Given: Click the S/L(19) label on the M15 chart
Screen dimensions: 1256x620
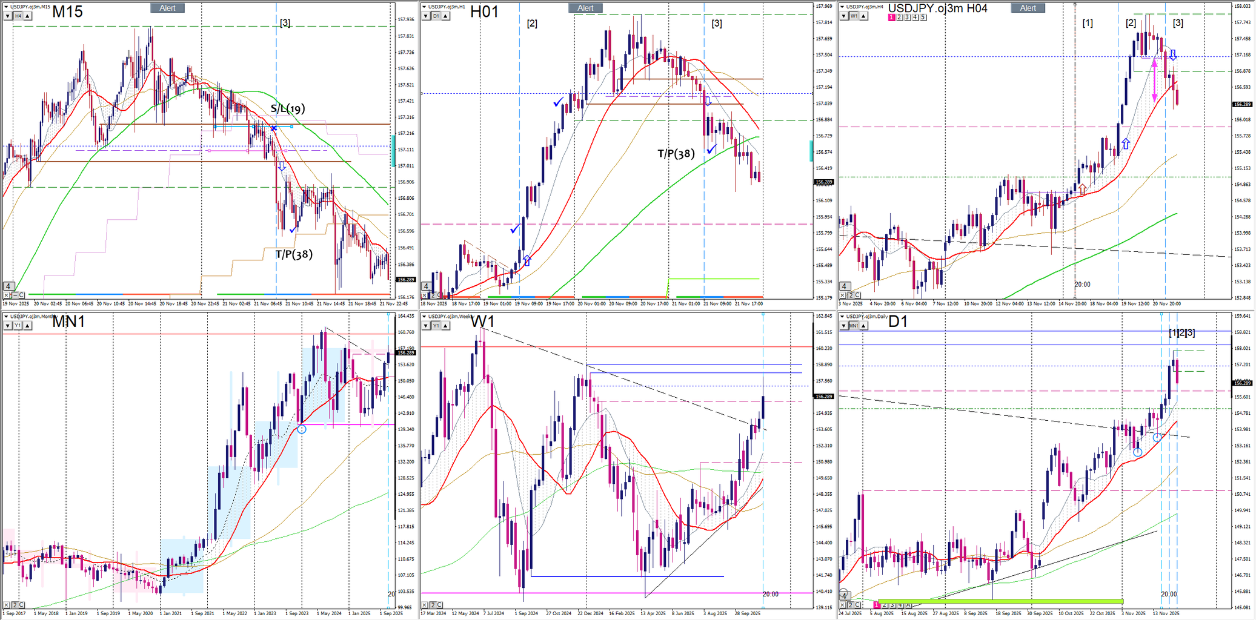Looking at the screenshot, I should 288,109.
